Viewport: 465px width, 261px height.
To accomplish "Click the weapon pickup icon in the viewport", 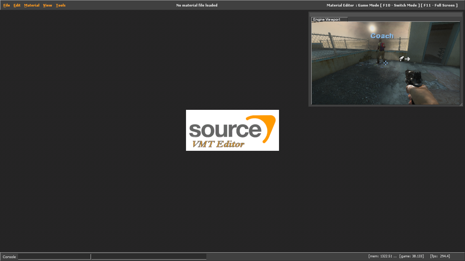I will 402,59.
